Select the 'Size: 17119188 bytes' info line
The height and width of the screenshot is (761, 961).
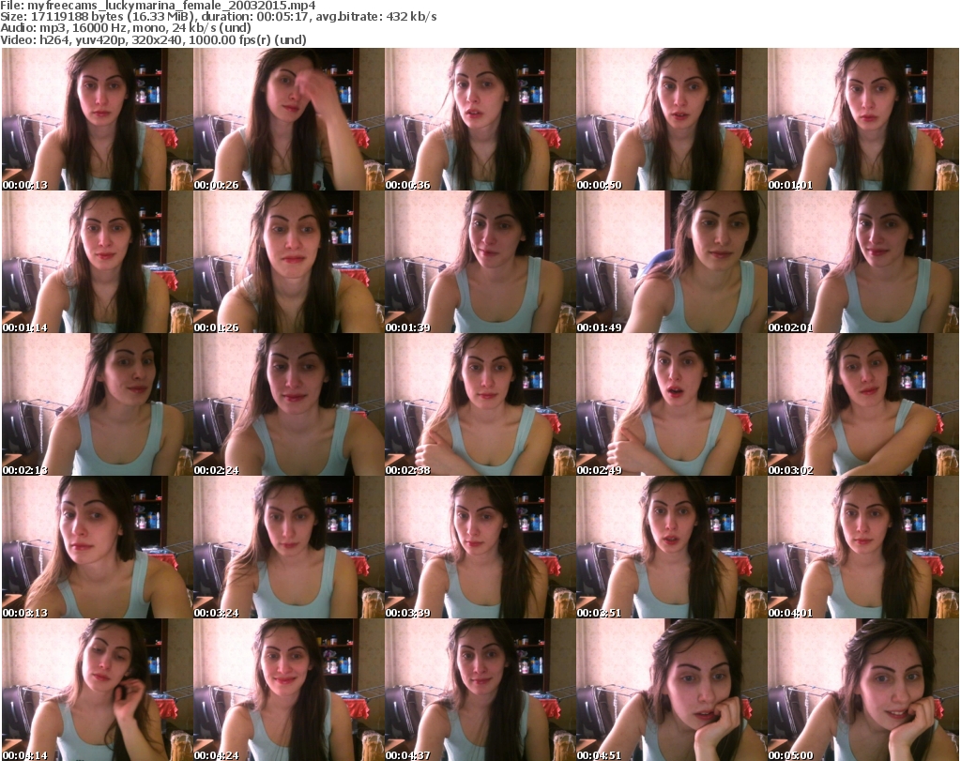click(x=218, y=17)
